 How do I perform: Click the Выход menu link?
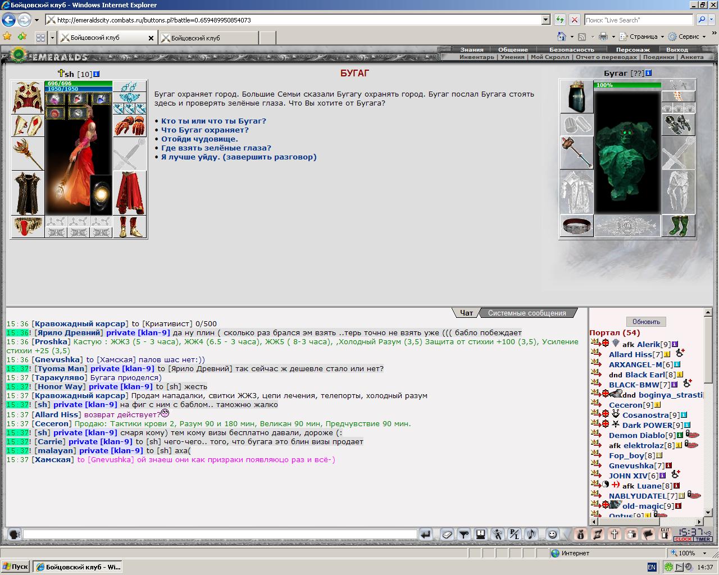676,49
